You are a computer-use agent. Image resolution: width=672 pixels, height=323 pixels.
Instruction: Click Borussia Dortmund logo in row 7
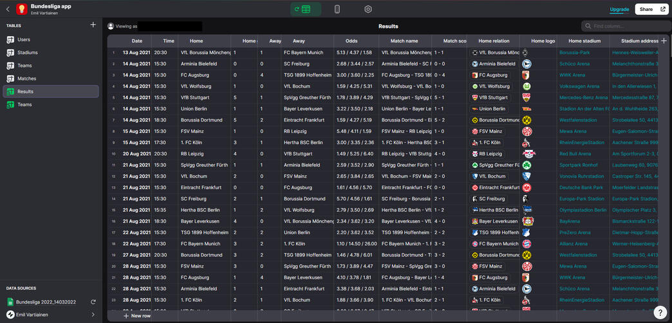coord(527,120)
